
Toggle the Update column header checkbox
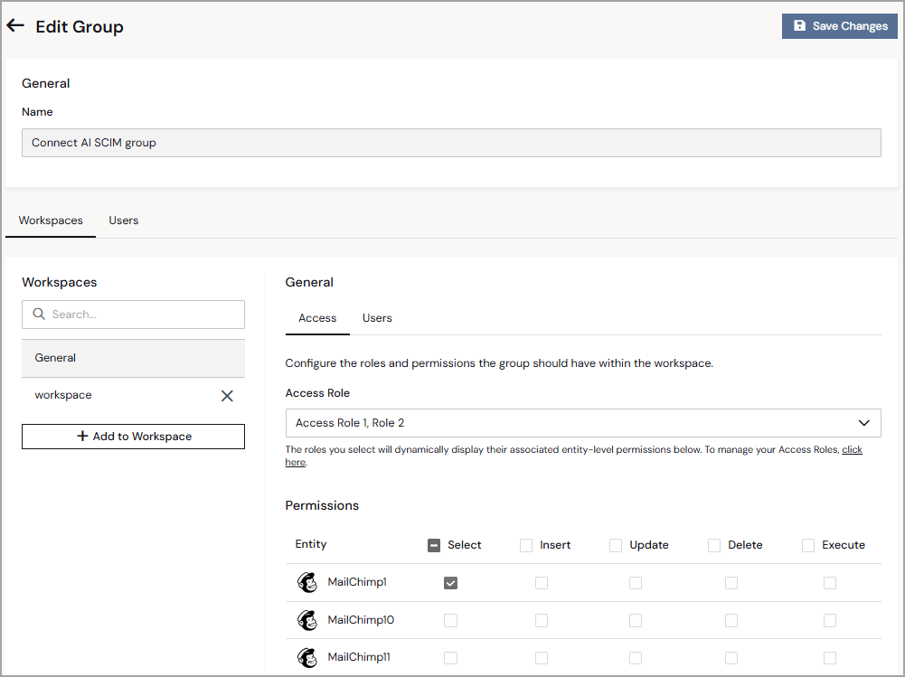tap(616, 545)
